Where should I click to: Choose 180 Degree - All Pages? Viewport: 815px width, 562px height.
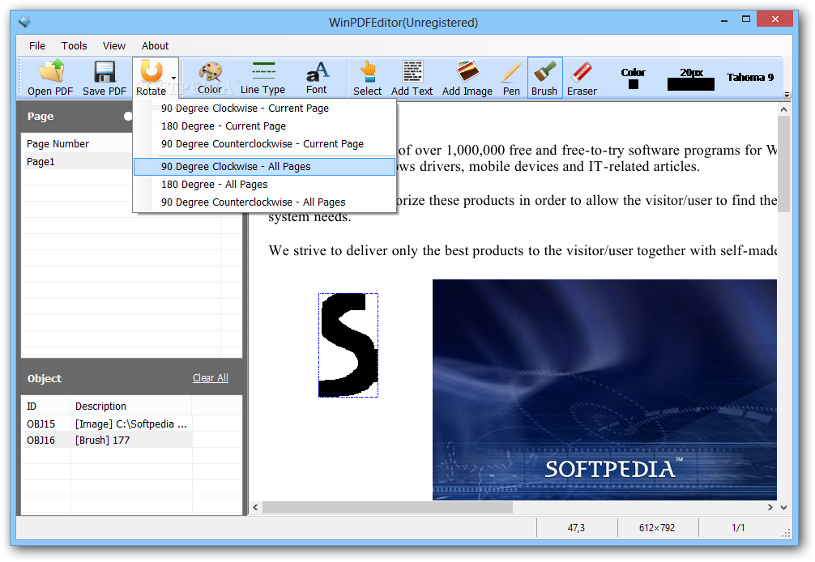(x=265, y=185)
